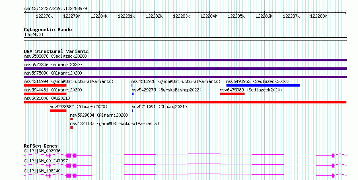The image size is (358, 180).
Task: Click the red bar under nsv5928682
Action: coord(58,111)
